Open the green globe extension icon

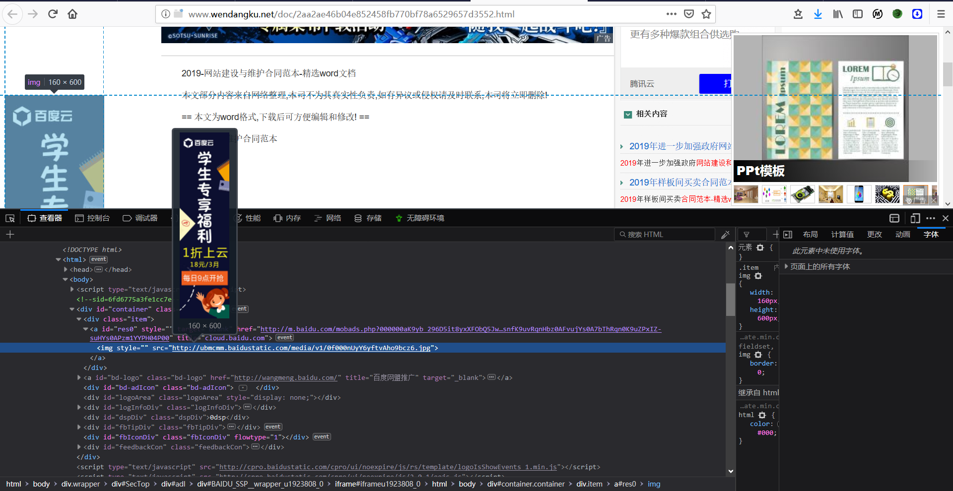point(897,14)
